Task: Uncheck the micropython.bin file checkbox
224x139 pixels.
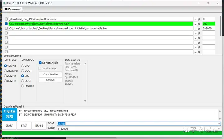Action: tap(6, 24)
